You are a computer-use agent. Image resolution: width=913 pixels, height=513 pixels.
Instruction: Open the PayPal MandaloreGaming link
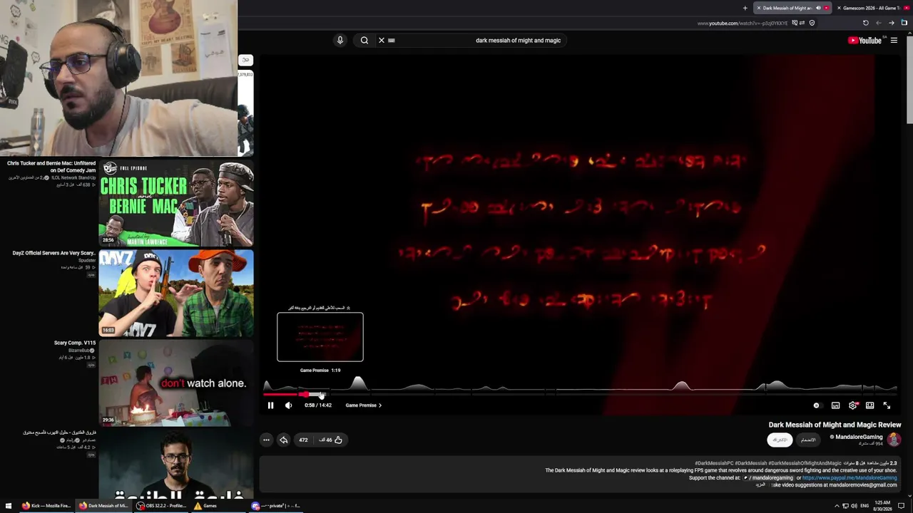pos(850,477)
